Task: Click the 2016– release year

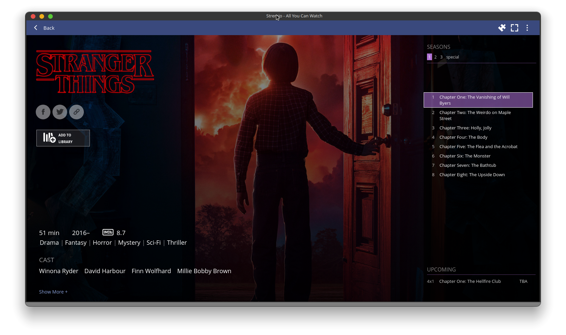Action: [81, 233]
